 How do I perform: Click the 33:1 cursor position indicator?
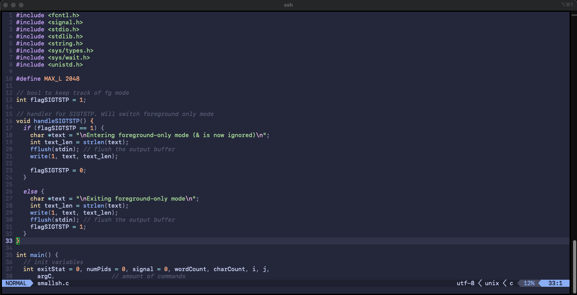(x=556, y=283)
